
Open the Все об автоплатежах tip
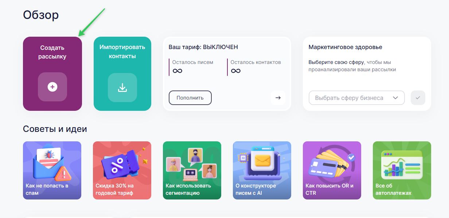[x=402, y=170]
